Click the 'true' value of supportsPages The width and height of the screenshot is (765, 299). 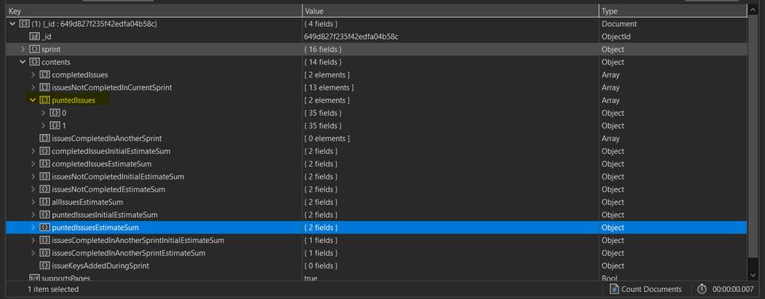point(311,278)
